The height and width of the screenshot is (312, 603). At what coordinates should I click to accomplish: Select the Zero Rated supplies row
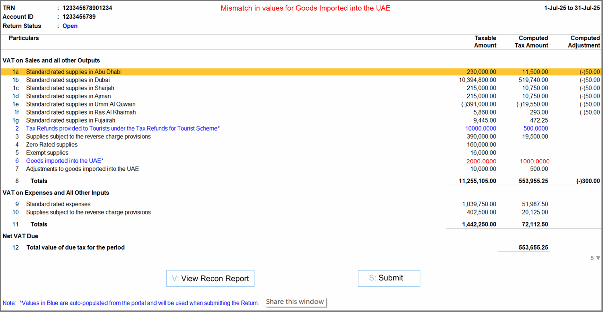(52, 145)
